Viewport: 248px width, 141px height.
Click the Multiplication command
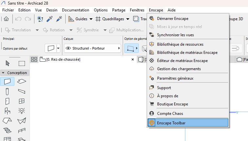(127, 30)
